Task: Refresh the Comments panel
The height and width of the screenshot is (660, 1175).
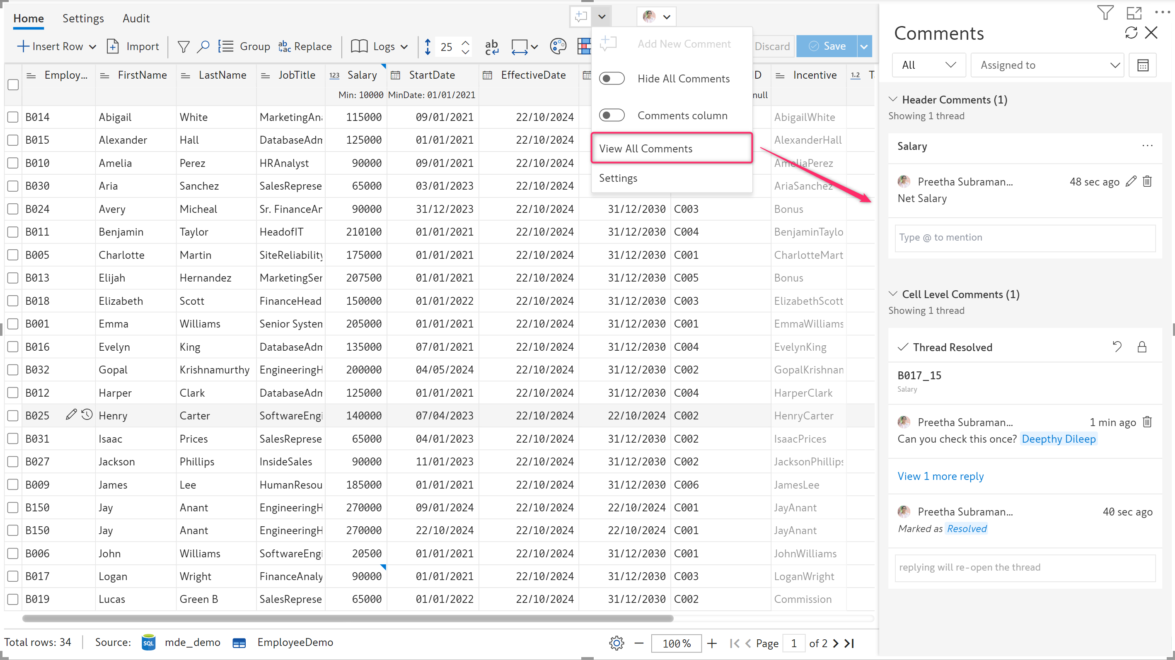Action: pyautogui.click(x=1131, y=33)
